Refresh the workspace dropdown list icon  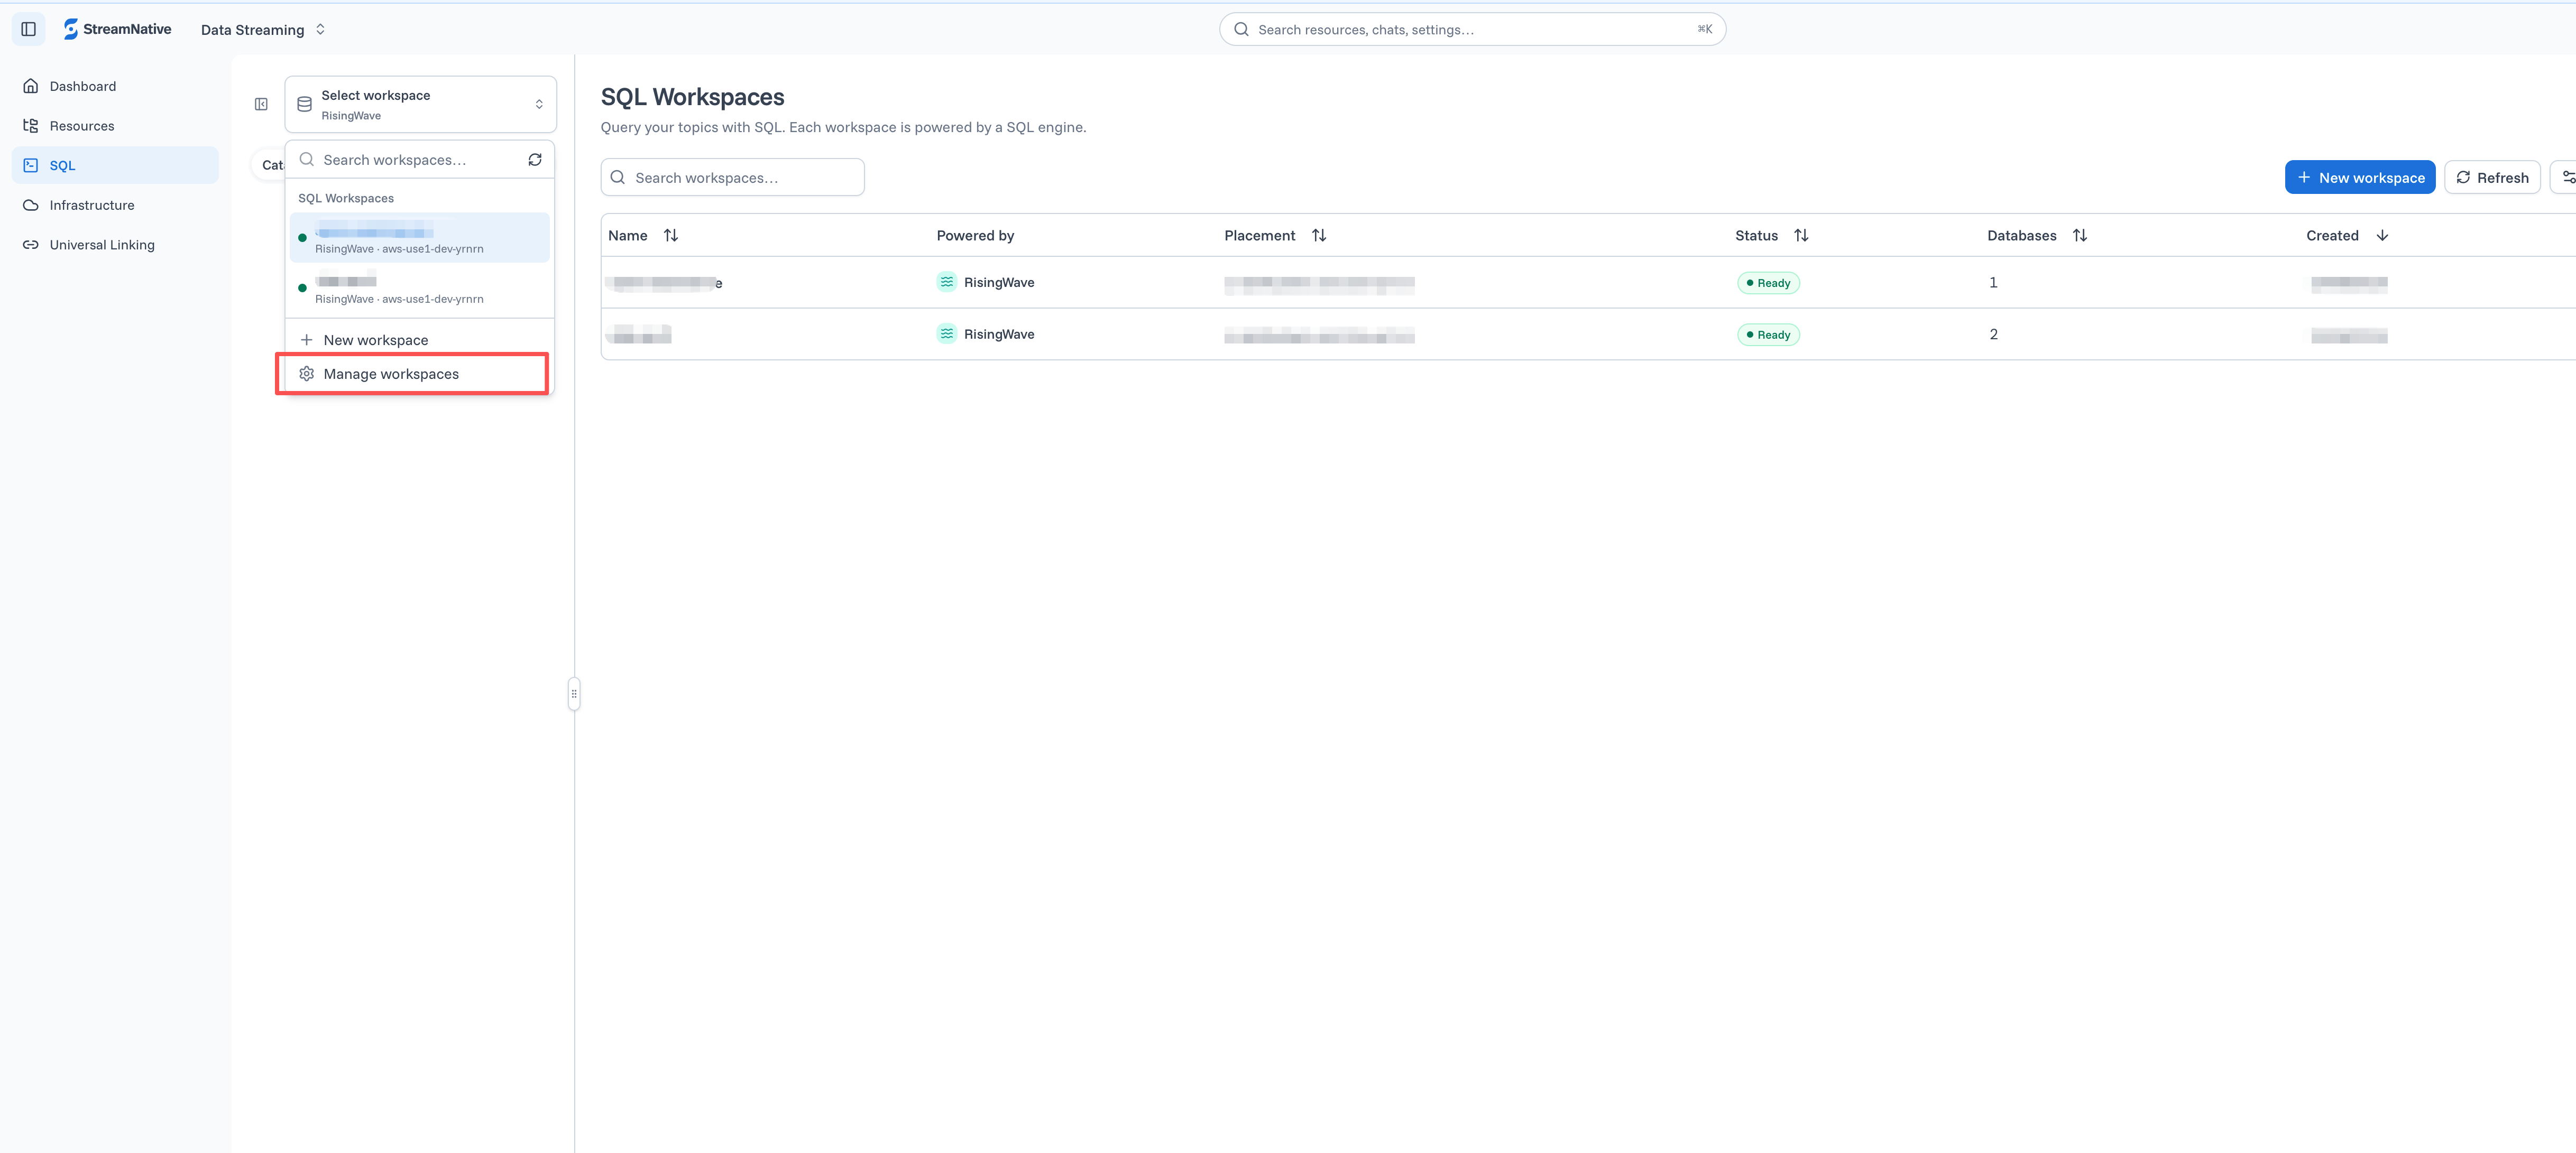click(x=535, y=160)
